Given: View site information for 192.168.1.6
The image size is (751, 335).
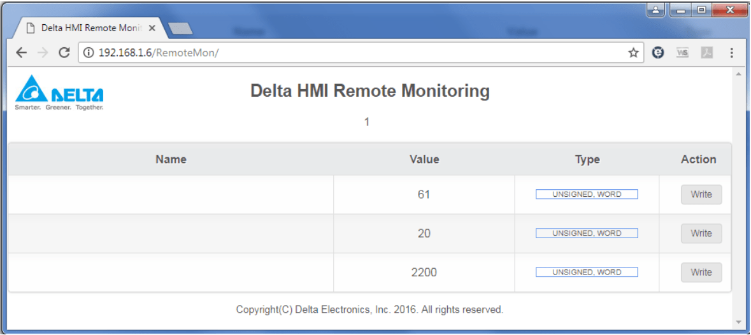Looking at the screenshot, I should point(89,53).
